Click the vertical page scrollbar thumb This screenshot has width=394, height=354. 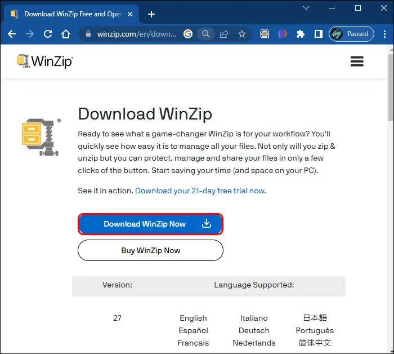pyautogui.click(x=391, y=87)
